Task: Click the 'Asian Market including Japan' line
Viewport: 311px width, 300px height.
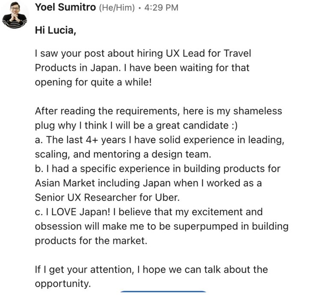Action: coord(148,183)
